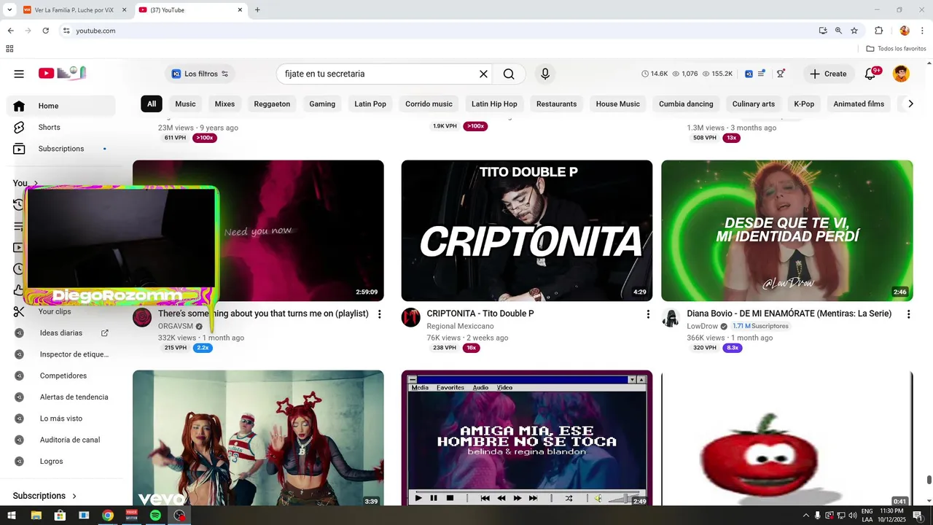Open options menu for CRIPTONITA video
This screenshot has height=525, width=933.
tap(648, 314)
